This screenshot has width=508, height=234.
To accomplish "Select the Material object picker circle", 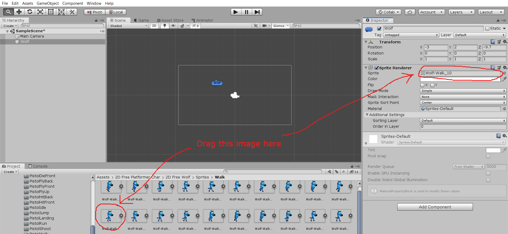I will [x=505, y=109].
